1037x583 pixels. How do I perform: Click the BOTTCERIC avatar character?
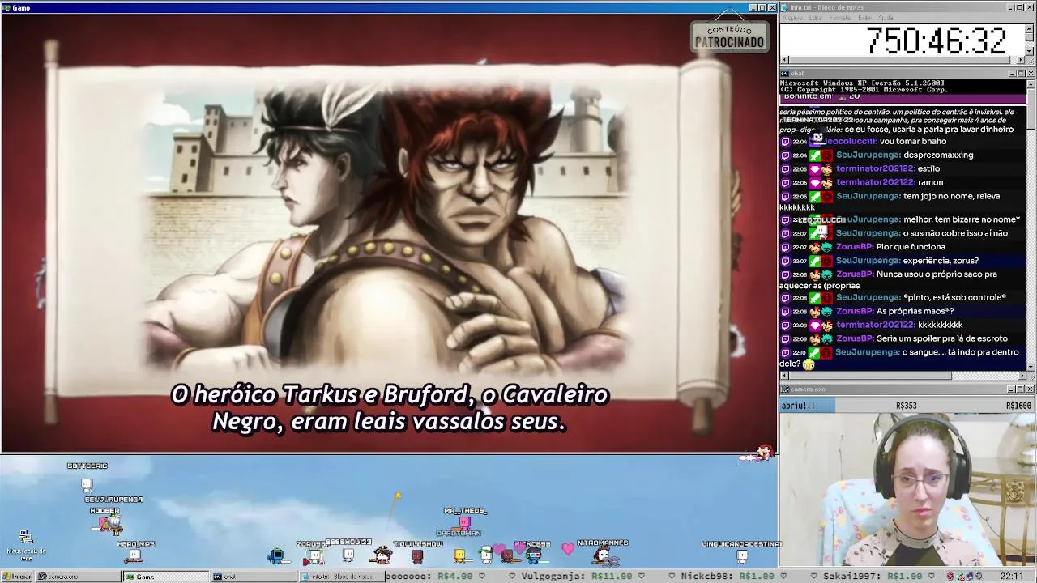coord(87,484)
